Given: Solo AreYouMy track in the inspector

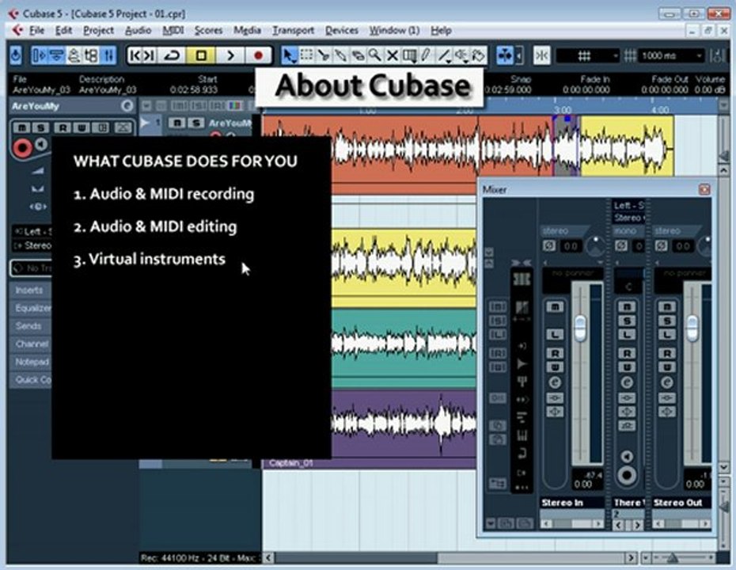Looking at the screenshot, I should [x=41, y=127].
